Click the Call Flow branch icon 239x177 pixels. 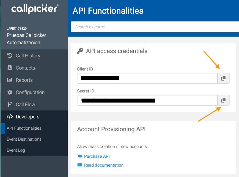click(10, 104)
